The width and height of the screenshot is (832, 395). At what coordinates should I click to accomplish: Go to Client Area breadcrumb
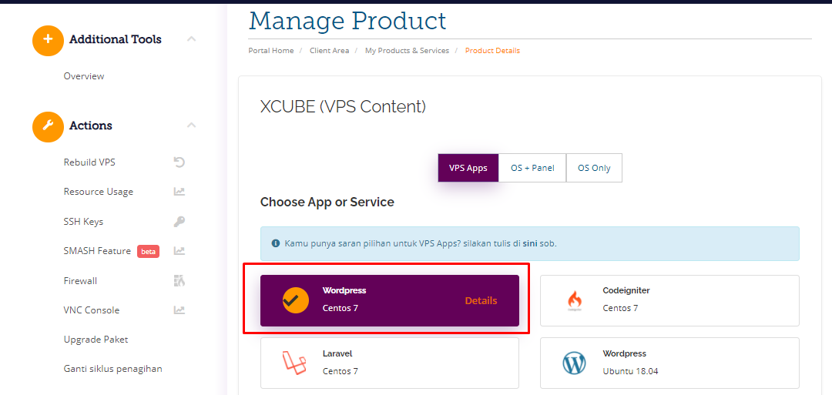[330, 51]
